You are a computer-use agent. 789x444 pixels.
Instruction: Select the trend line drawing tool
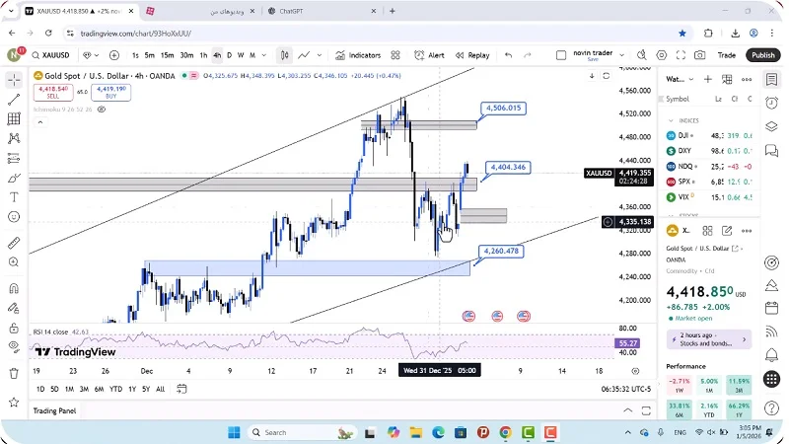pyautogui.click(x=14, y=100)
